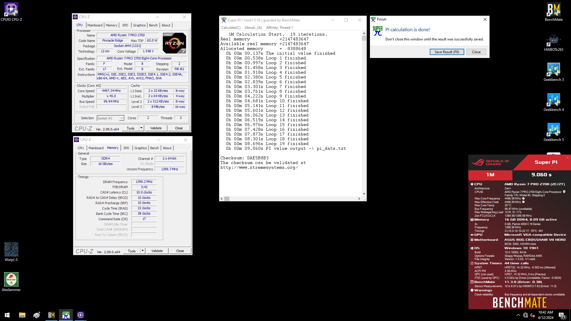Expand Tools dropdown arrow in lower CPU-Z
The image size is (571, 321).
tap(143, 251)
